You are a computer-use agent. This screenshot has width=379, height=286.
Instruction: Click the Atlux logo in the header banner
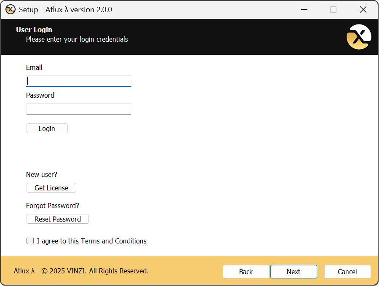point(358,37)
